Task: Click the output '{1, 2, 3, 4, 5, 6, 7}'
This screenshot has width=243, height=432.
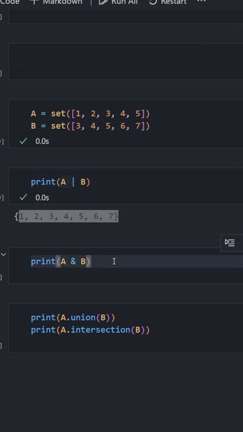Action: (x=66, y=216)
